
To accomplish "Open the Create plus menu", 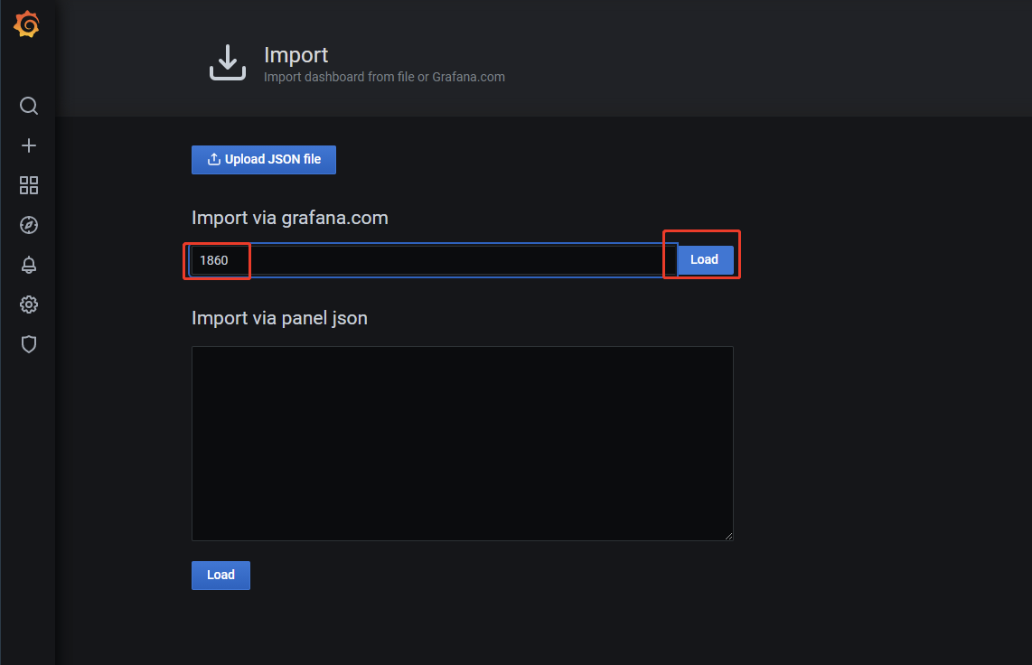I will tap(28, 145).
